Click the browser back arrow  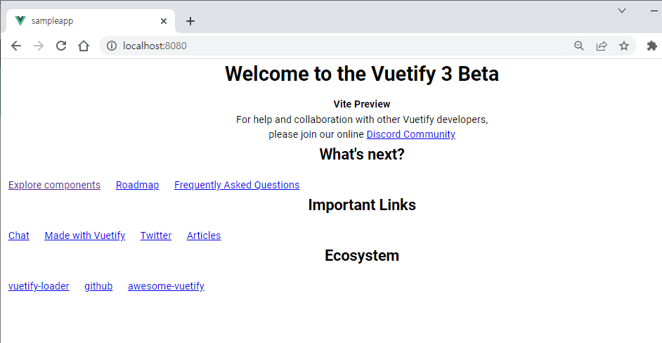click(x=16, y=46)
